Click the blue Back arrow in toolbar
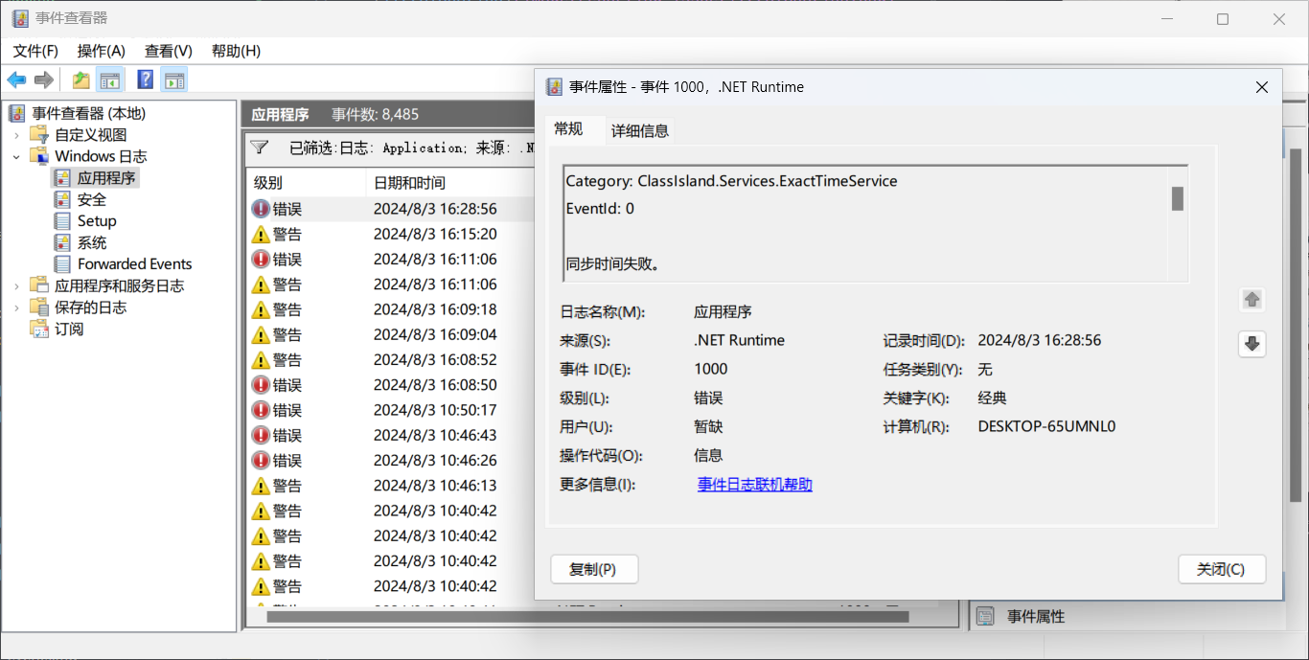1309x660 pixels. pos(16,80)
